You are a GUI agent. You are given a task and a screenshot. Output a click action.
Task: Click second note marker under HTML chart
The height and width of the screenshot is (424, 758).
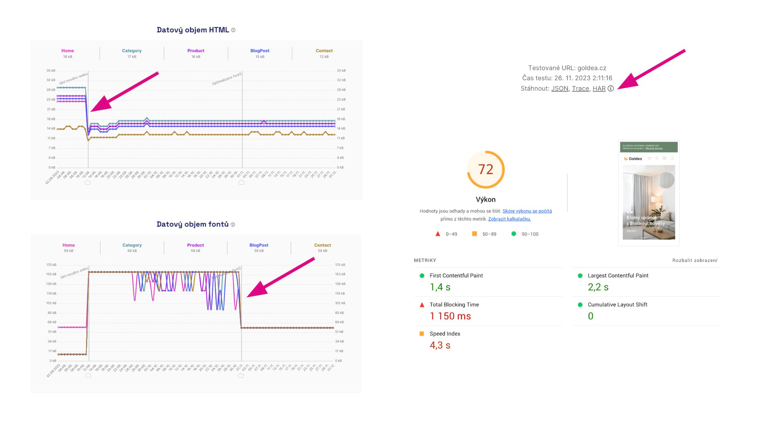(x=241, y=182)
